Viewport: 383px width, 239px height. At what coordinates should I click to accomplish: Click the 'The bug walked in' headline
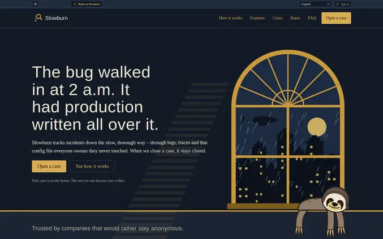95,98
